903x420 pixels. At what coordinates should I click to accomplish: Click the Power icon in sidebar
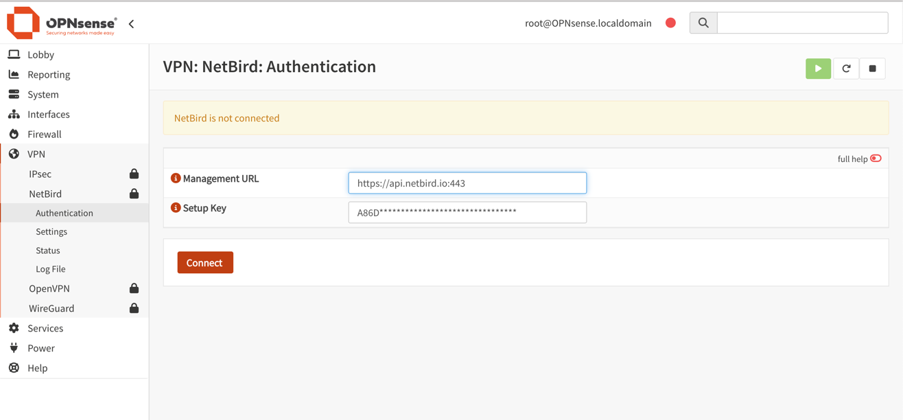14,348
